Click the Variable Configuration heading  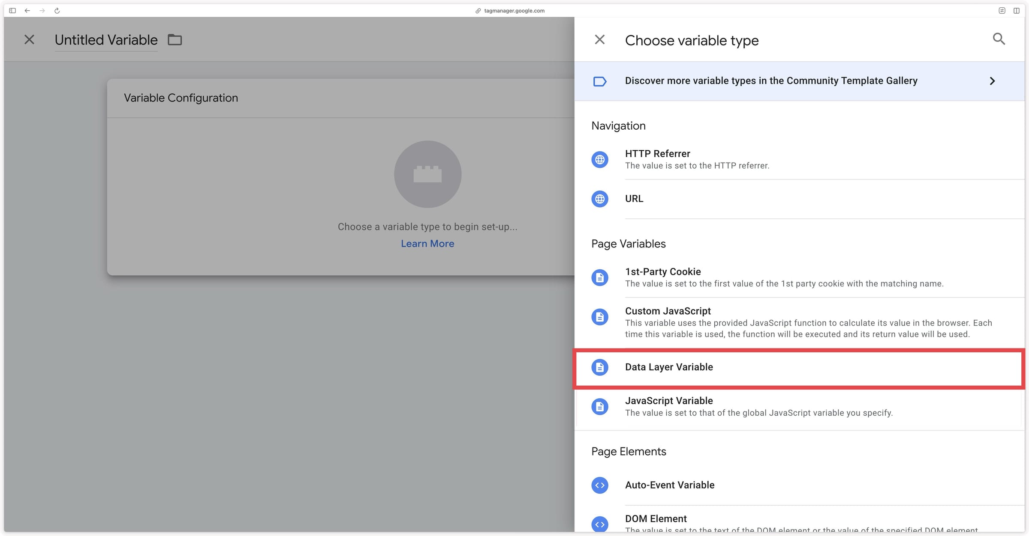coord(181,98)
